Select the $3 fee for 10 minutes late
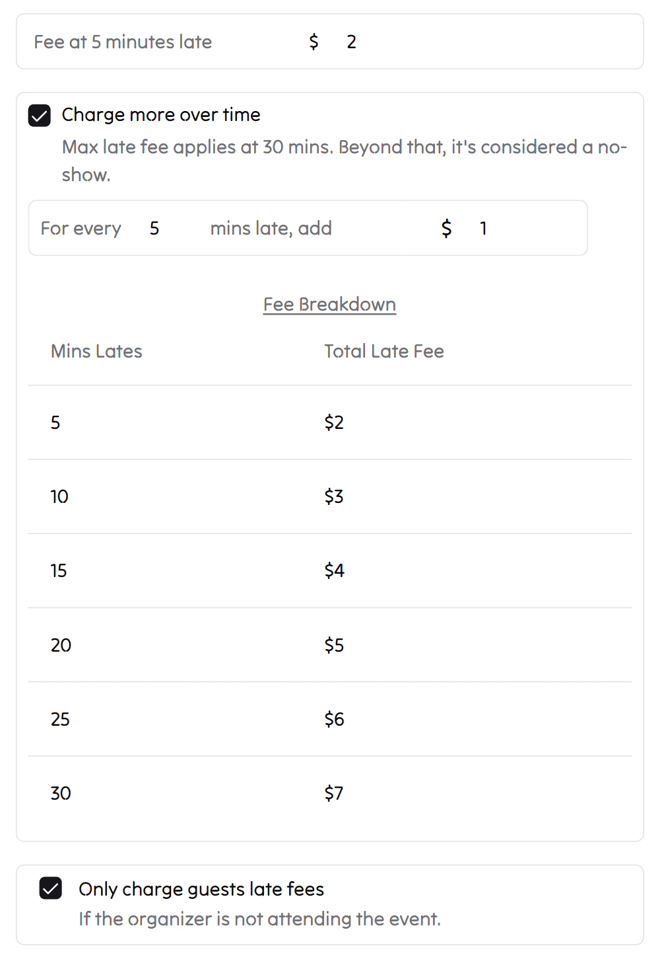 point(334,496)
